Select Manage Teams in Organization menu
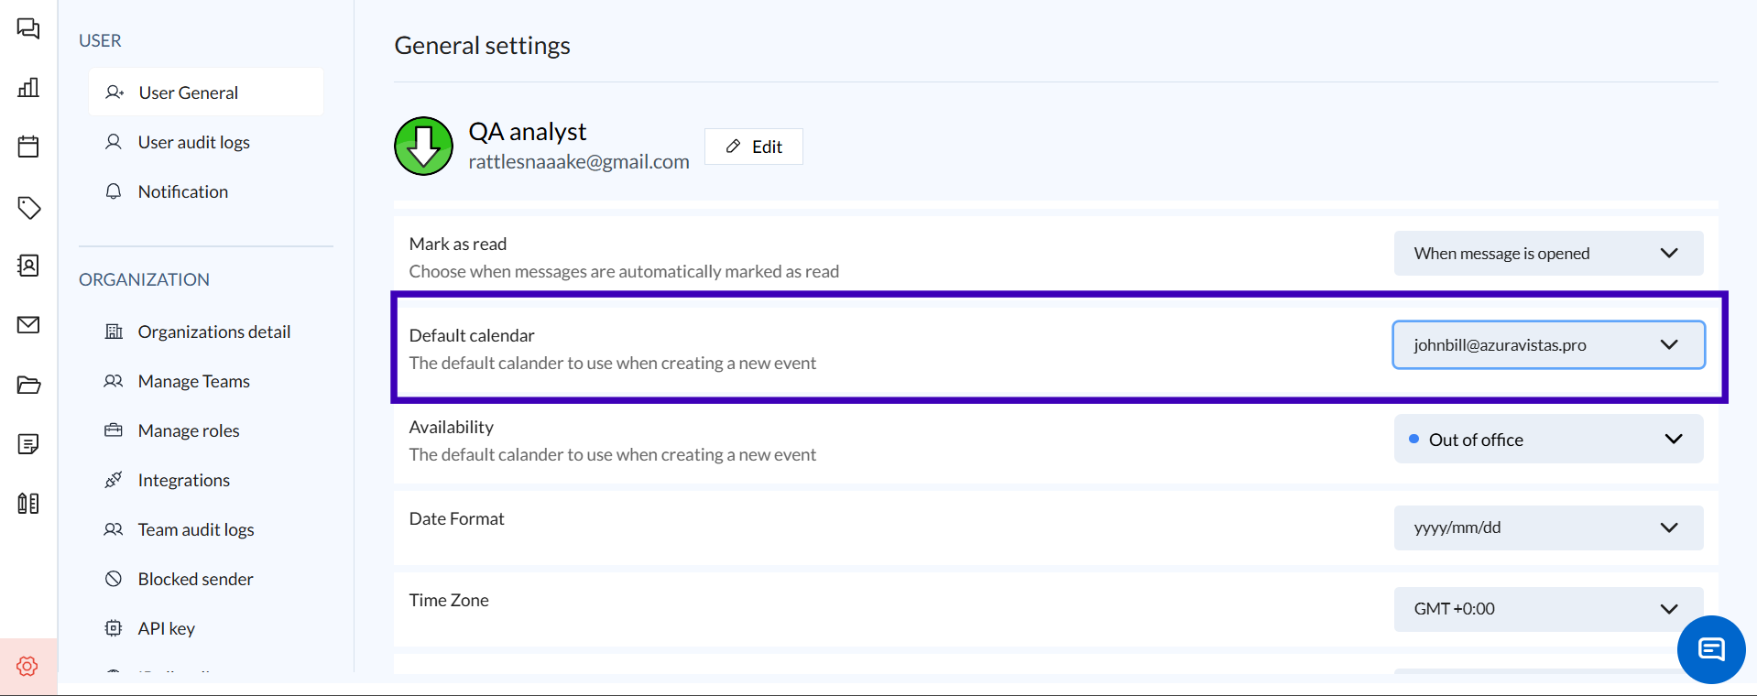Viewport: 1757px width, 696px height. (193, 381)
